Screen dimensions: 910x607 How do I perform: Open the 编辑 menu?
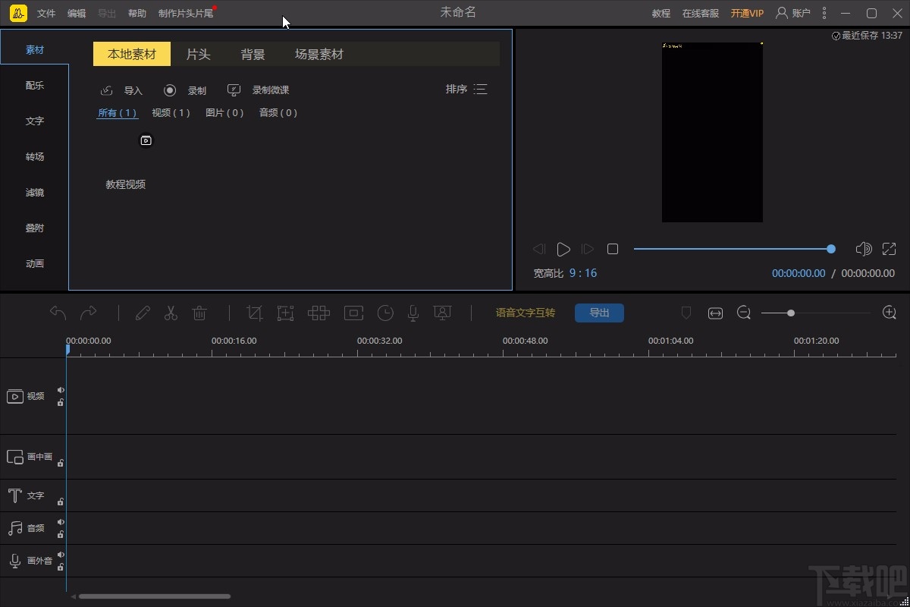77,14
